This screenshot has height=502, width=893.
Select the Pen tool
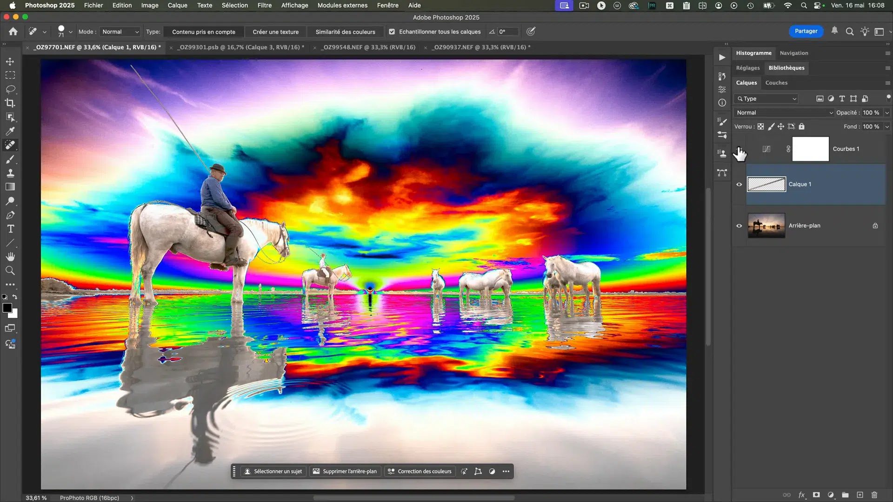point(10,215)
